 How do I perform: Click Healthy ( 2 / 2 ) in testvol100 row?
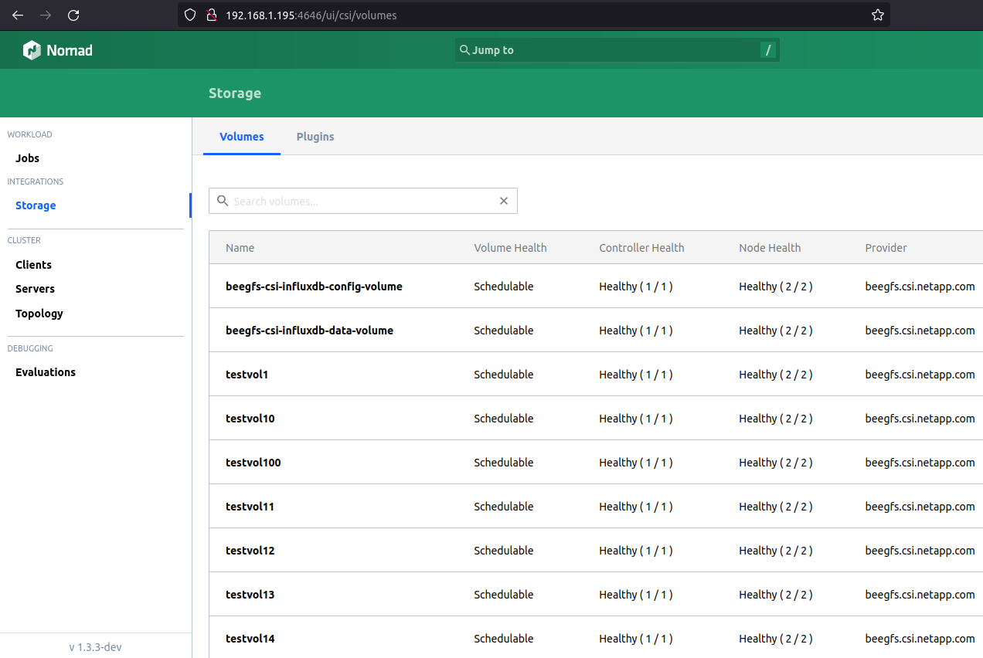(x=776, y=463)
